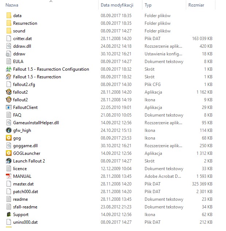Click the type 'Plik CFG'
This screenshot has height=231, width=226.
point(153,85)
